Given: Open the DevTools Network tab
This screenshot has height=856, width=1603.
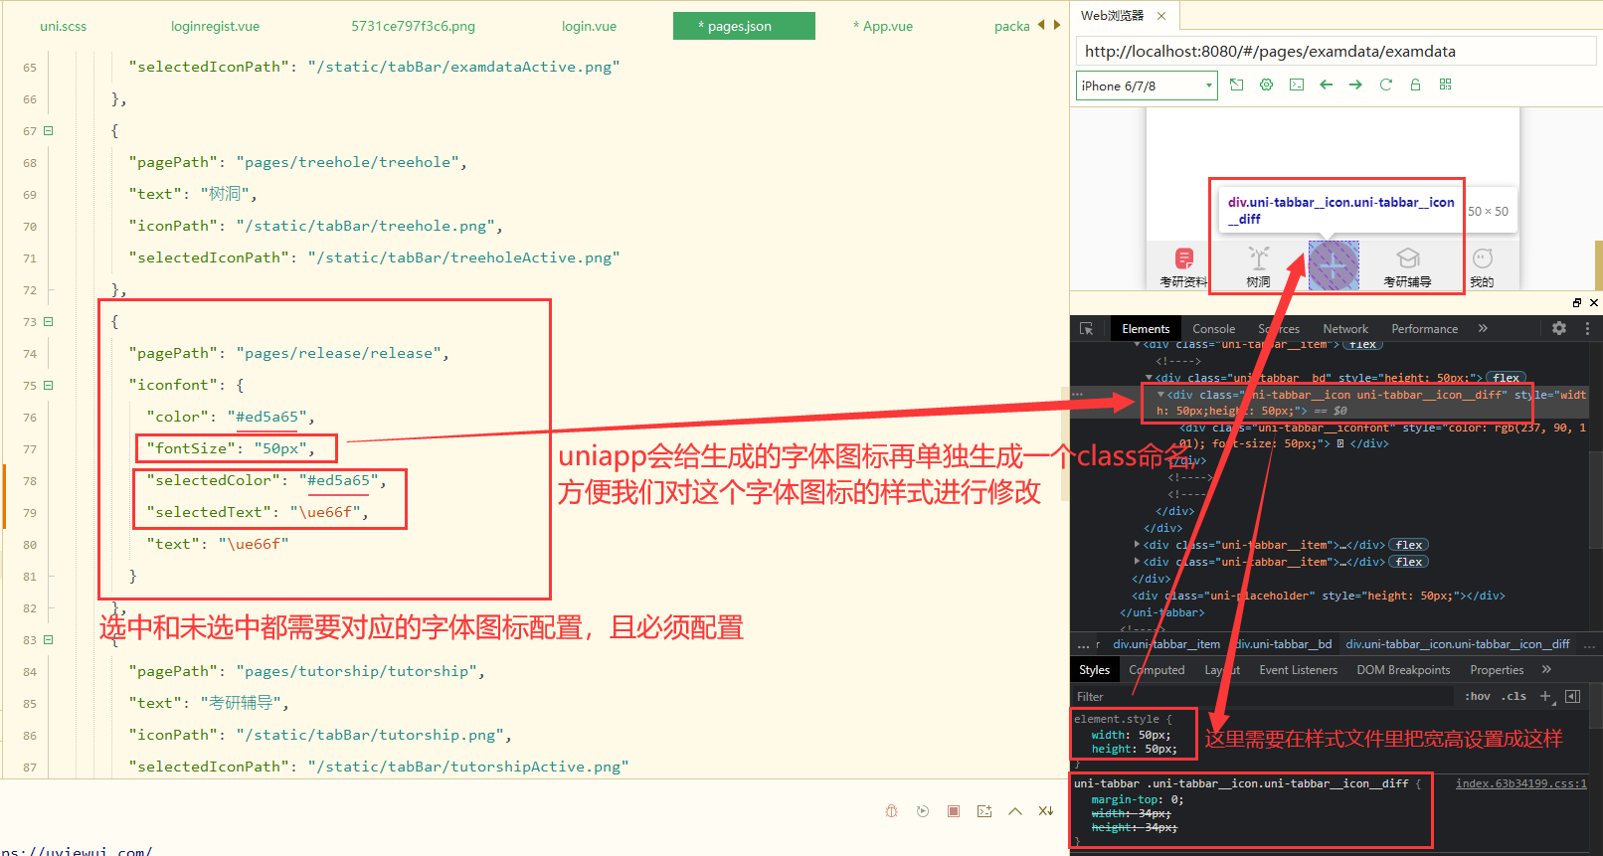Looking at the screenshot, I should coord(1345,329).
